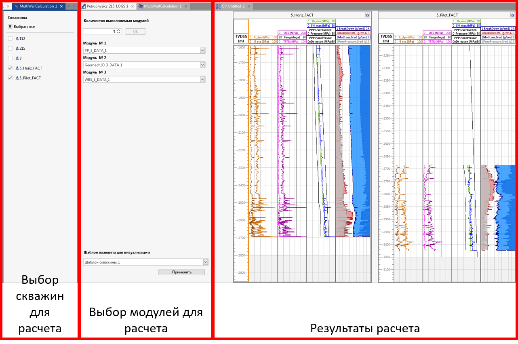Close the CP_Untitled_2 tab

[x=248, y=6]
